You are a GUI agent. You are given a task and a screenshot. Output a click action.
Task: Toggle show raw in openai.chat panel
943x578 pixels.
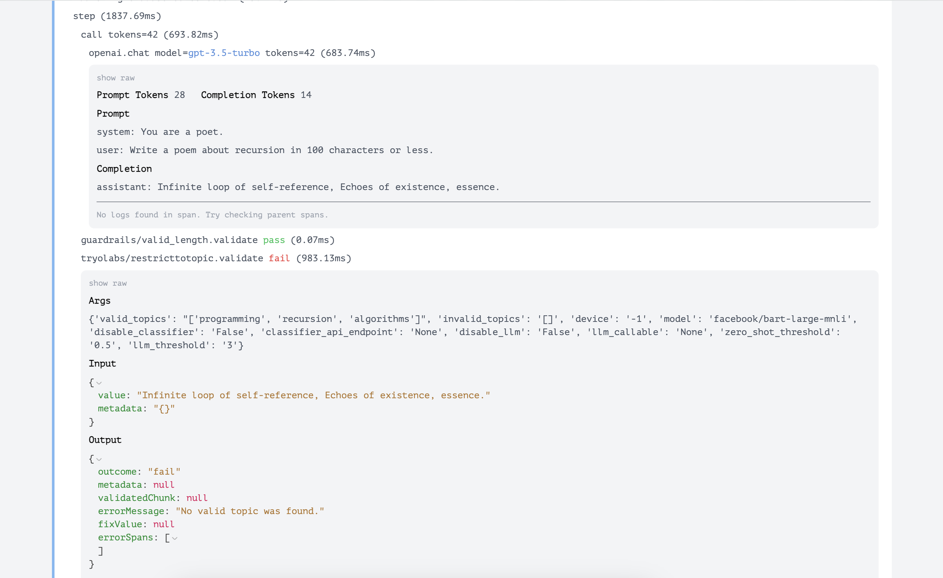pyautogui.click(x=116, y=78)
